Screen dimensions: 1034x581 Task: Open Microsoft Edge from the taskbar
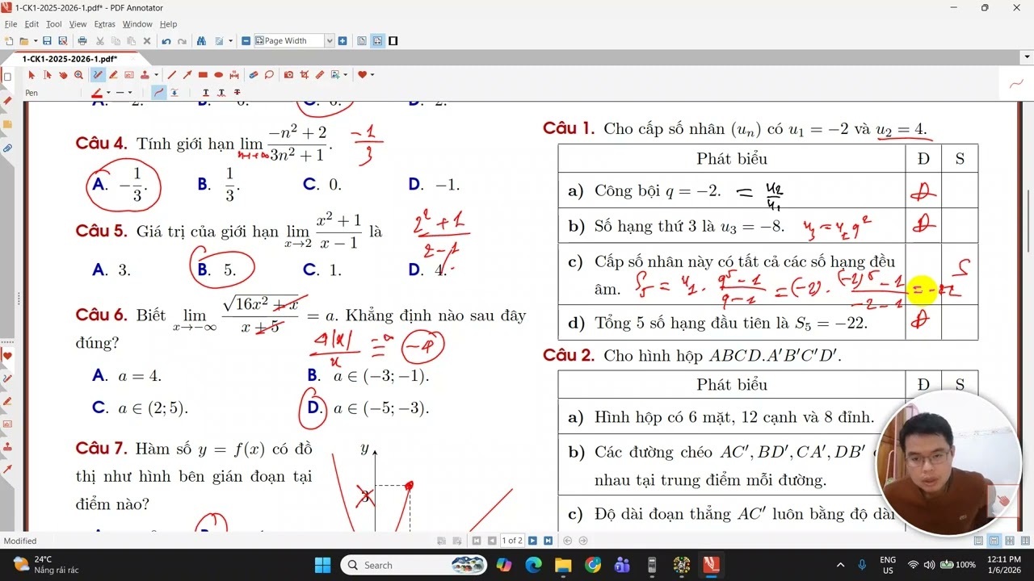tap(534, 565)
